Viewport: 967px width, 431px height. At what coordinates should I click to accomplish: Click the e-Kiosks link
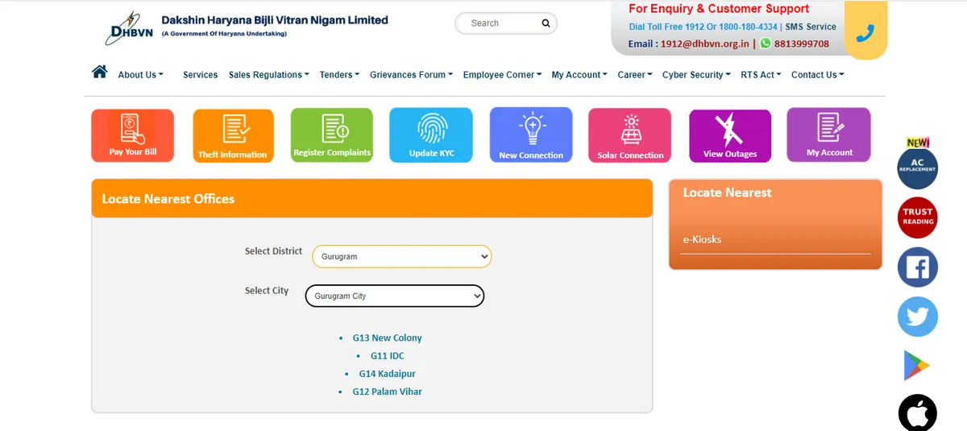tap(702, 239)
